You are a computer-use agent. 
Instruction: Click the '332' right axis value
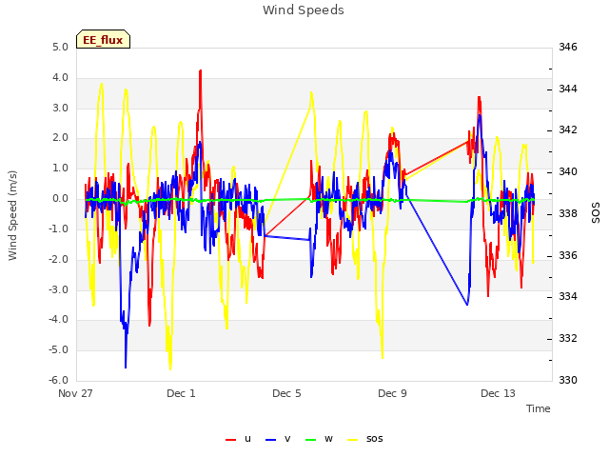568,339
